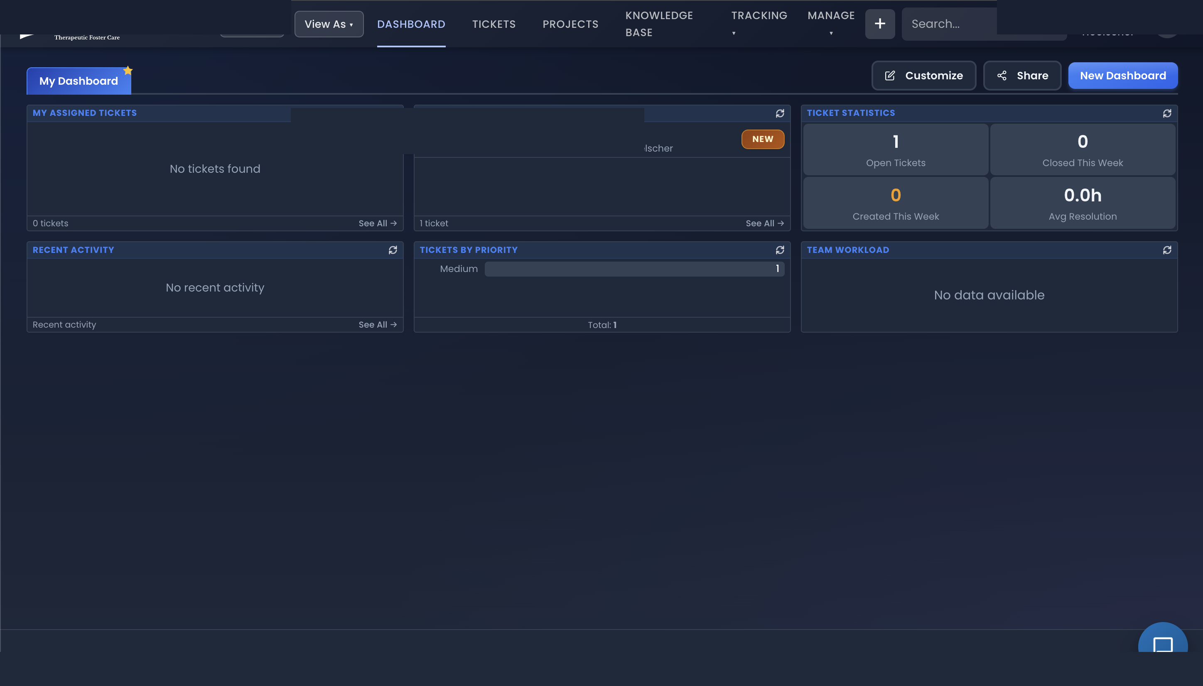This screenshot has width=1203, height=686.
Task: Click See All in My Assigned Tickets
Action: [x=378, y=223]
